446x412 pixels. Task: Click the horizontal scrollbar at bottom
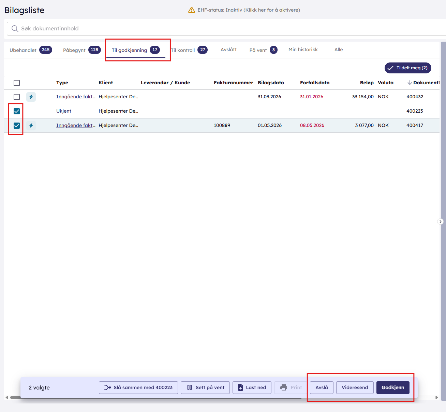pyautogui.click(x=156, y=397)
